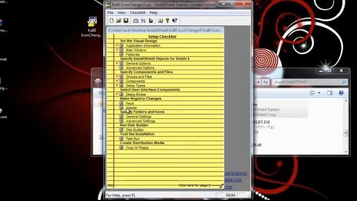Click the 'Test the Installation' section heading

tap(137, 134)
